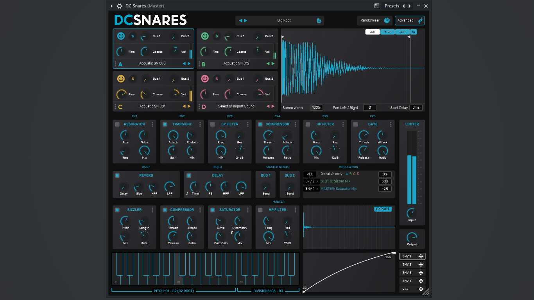
Task: Load previous preset with left arrow
Action: pyautogui.click(x=241, y=20)
